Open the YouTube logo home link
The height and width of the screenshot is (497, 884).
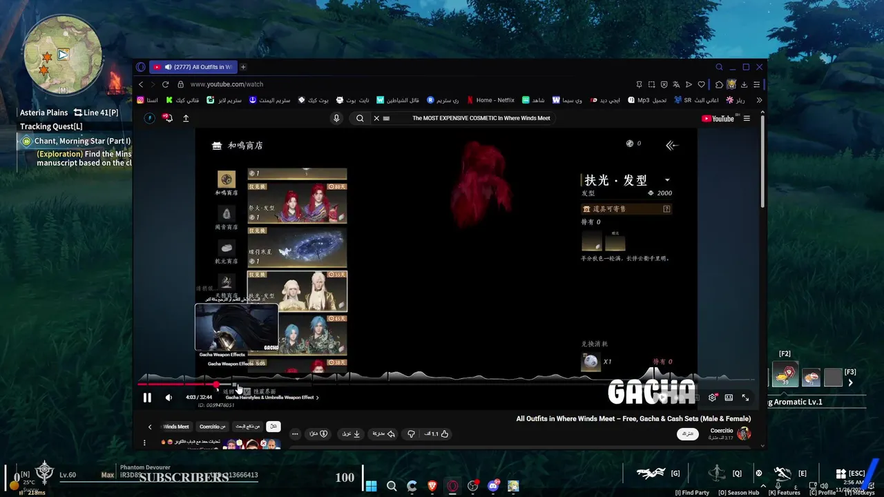[718, 118]
